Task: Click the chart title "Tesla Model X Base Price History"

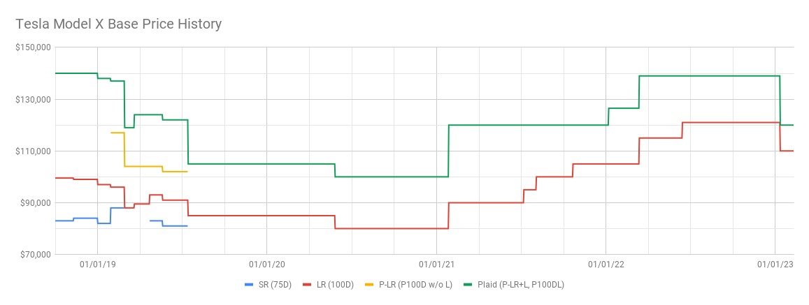Action: click(x=118, y=24)
